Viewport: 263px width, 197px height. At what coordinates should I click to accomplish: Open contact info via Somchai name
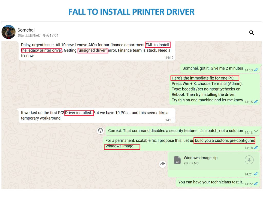(x=26, y=30)
